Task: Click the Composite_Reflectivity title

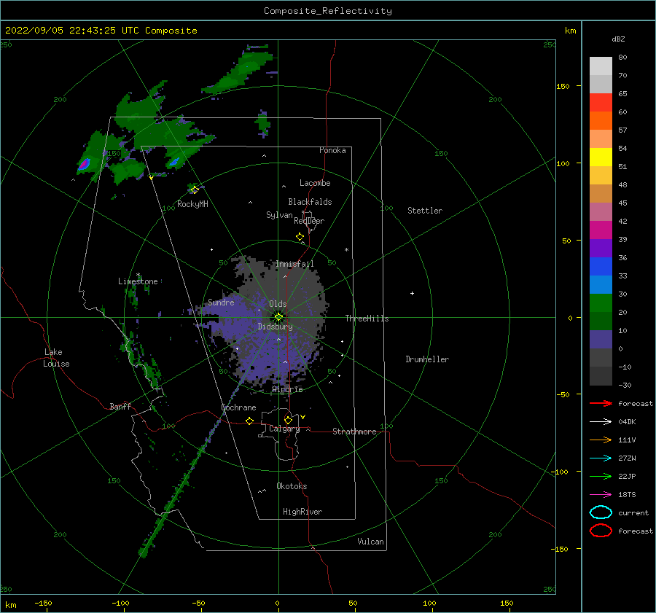Action: pyautogui.click(x=328, y=11)
